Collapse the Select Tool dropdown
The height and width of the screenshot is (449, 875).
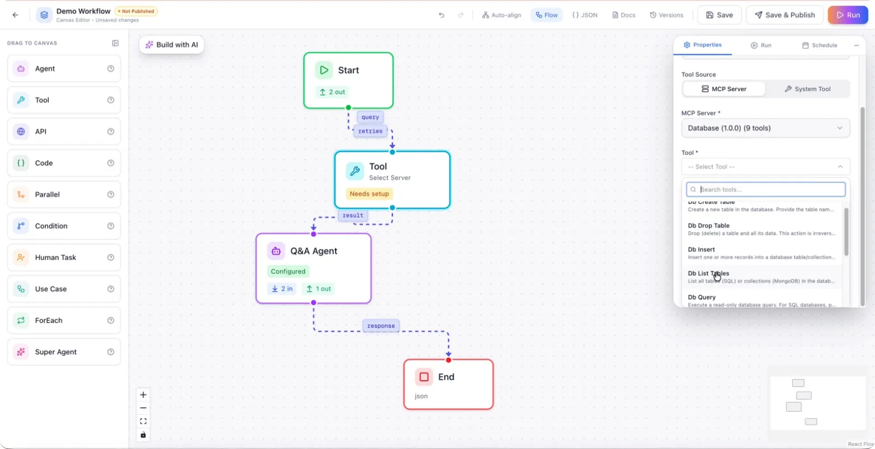click(x=766, y=167)
